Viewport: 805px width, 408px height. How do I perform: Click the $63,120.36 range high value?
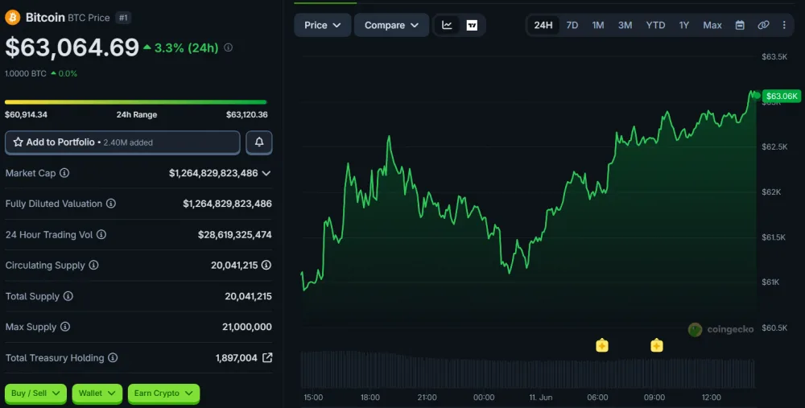click(247, 114)
